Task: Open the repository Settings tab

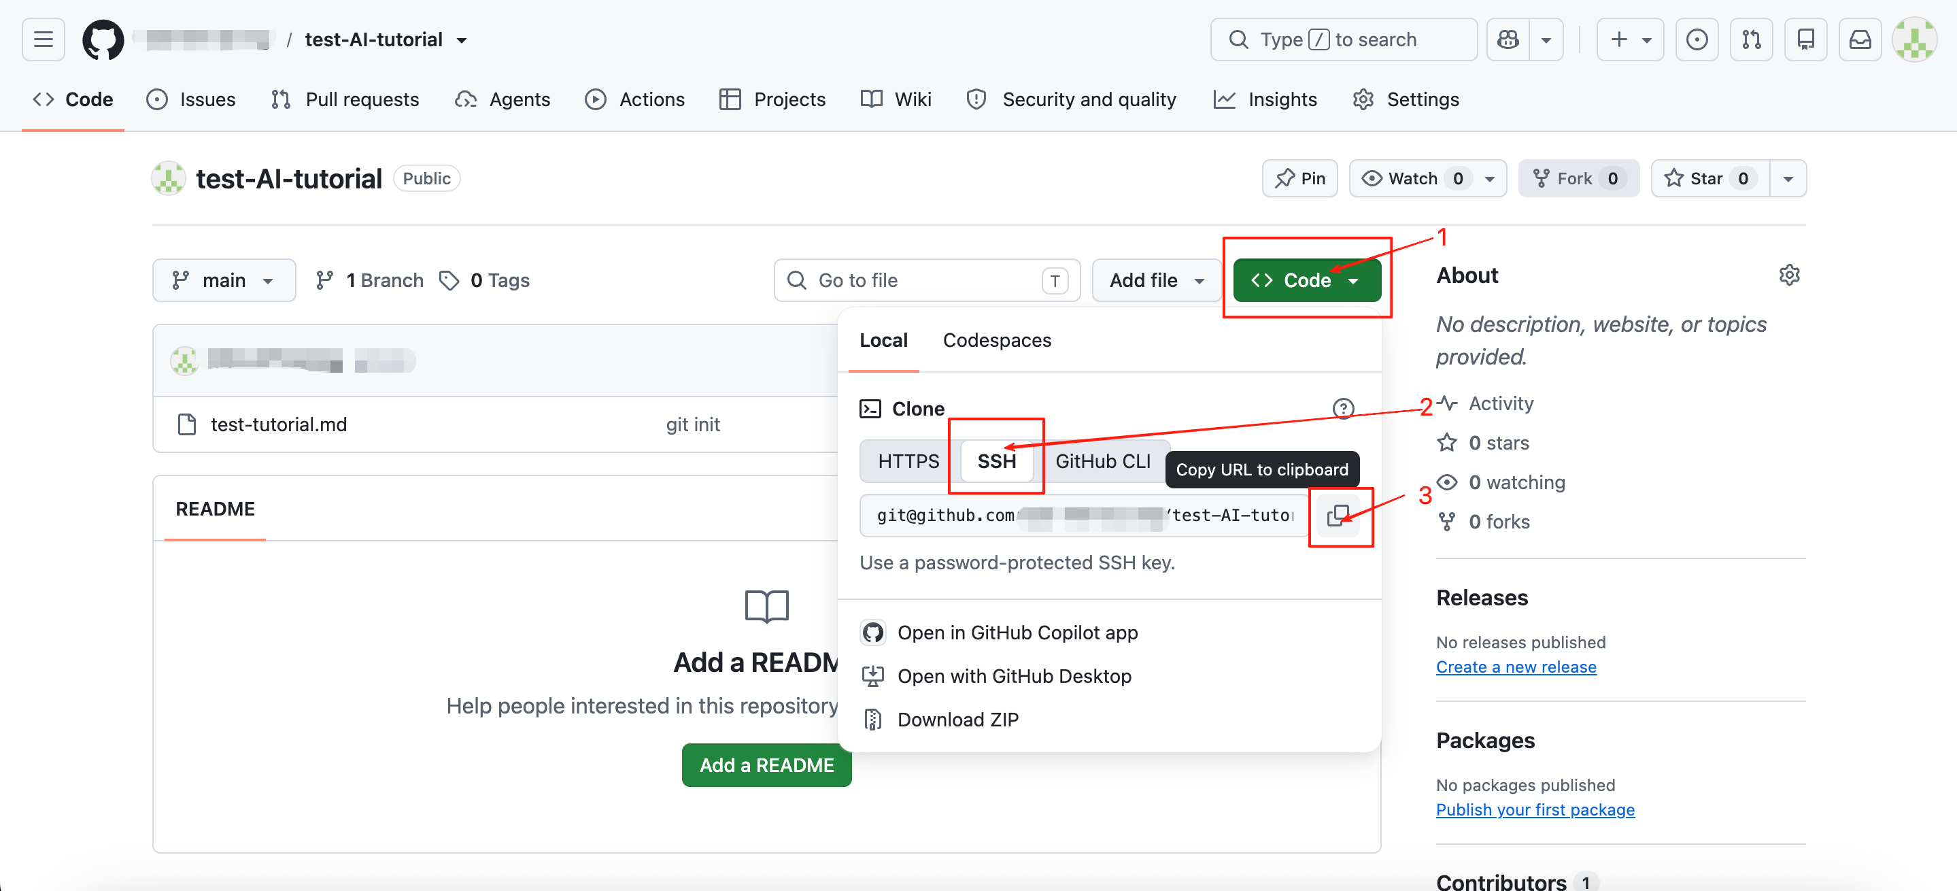Action: 1406,99
